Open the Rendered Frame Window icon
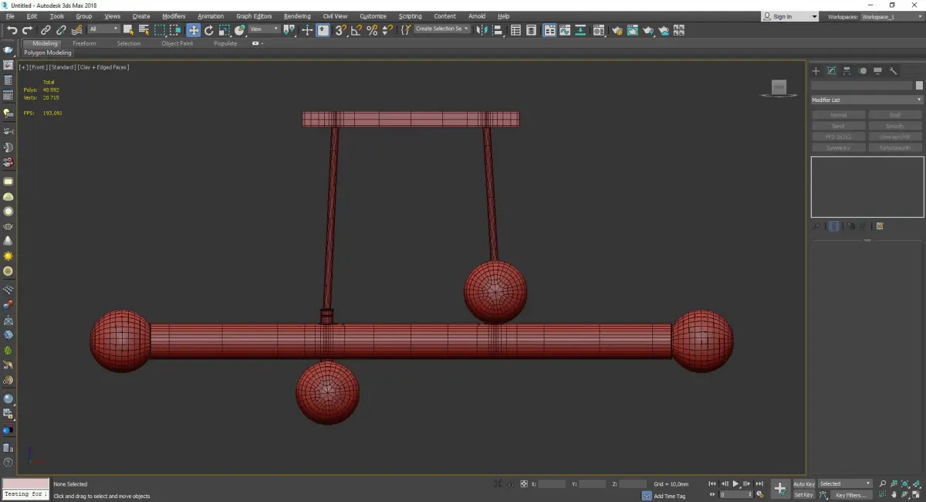This screenshot has height=502, width=926. coord(633,30)
